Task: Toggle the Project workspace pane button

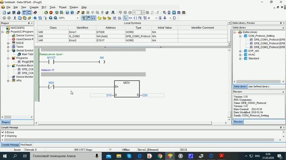Action: point(25,12)
